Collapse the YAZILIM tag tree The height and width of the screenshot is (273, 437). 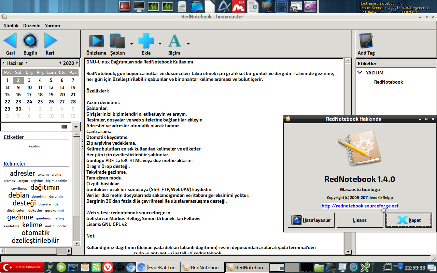[x=360, y=72]
